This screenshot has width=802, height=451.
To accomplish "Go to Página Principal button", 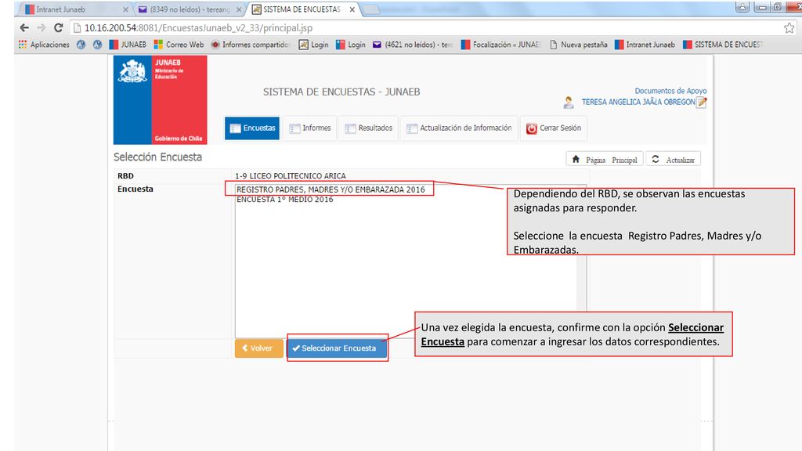I will pos(605,160).
